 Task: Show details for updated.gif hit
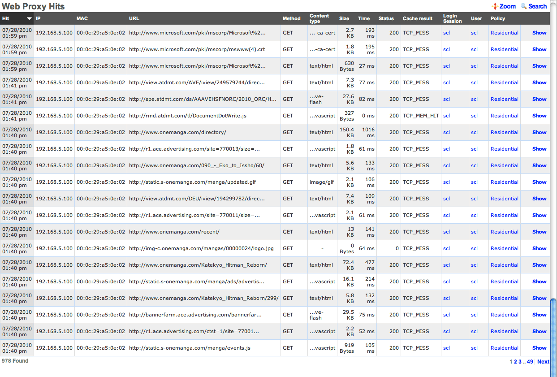coord(539,182)
